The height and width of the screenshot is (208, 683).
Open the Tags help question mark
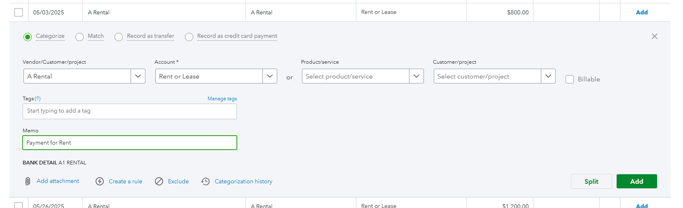coord(37,99)
